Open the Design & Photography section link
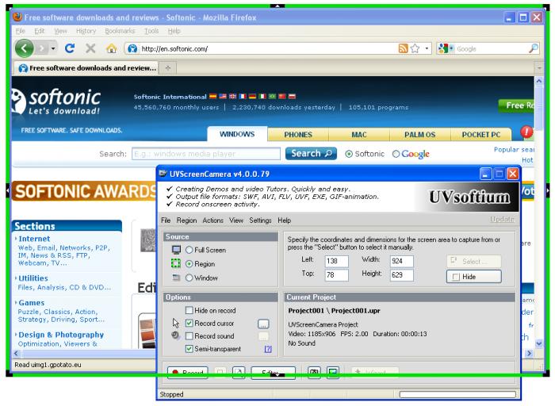Image resolution: width=555 pixels, height=406 pixels. [61, 335]
